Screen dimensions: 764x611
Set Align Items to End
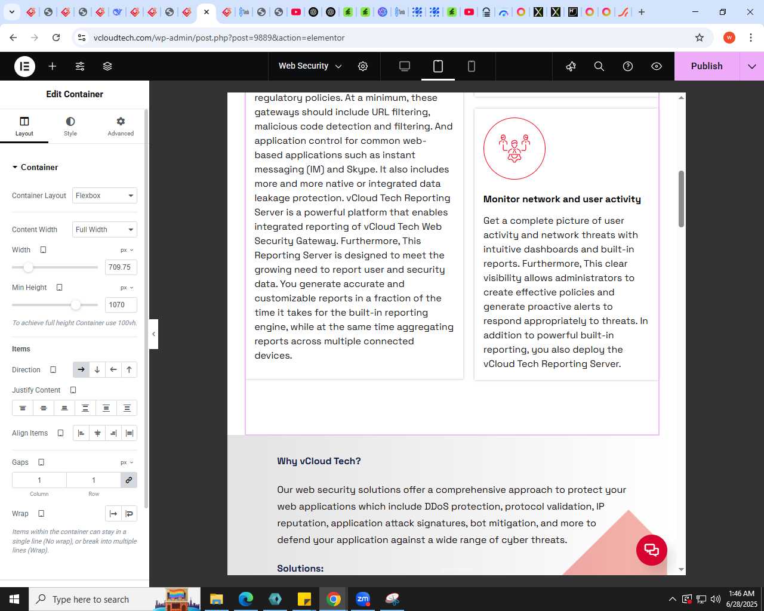point(113,433)
